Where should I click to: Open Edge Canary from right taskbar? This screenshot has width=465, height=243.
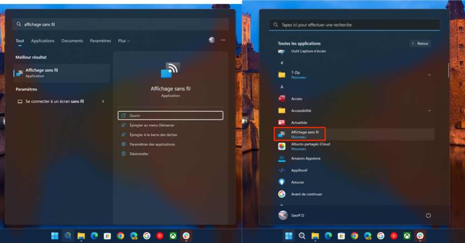pyautogui.click(x=368, y=236)
